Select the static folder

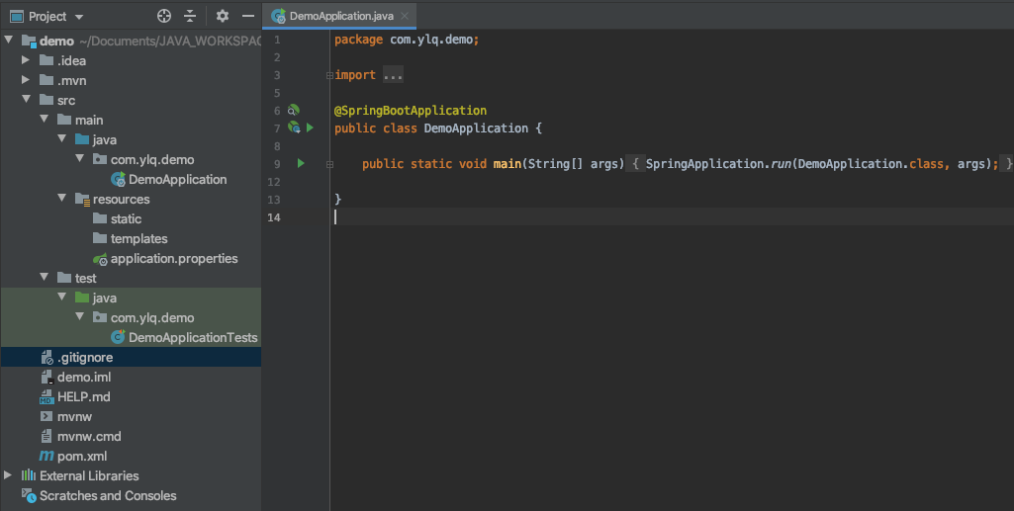coord(126,218)
